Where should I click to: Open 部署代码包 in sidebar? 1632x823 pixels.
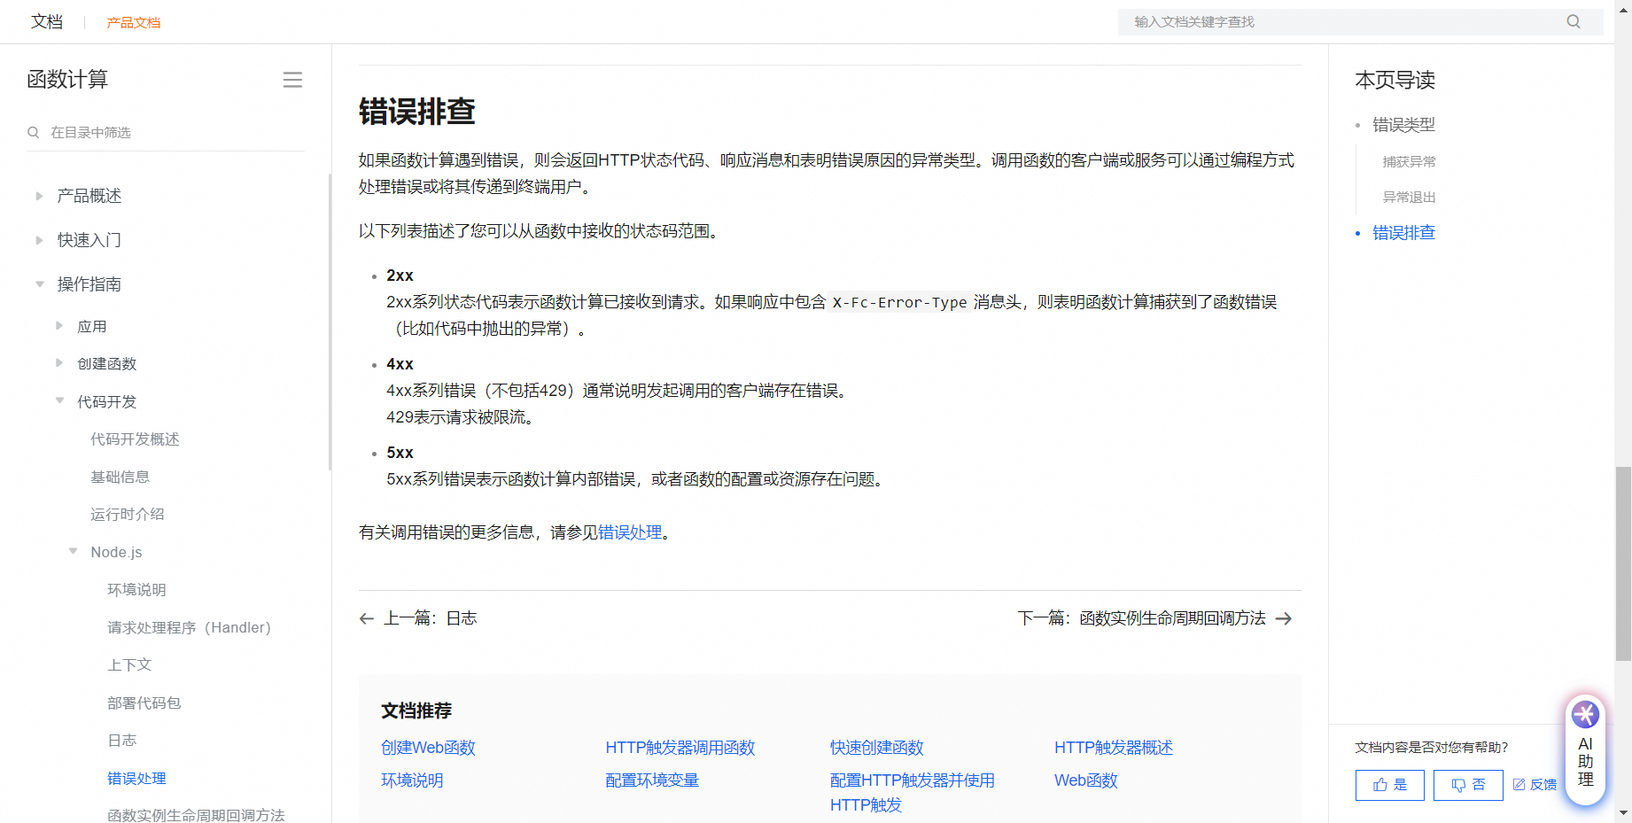point(144,703)
